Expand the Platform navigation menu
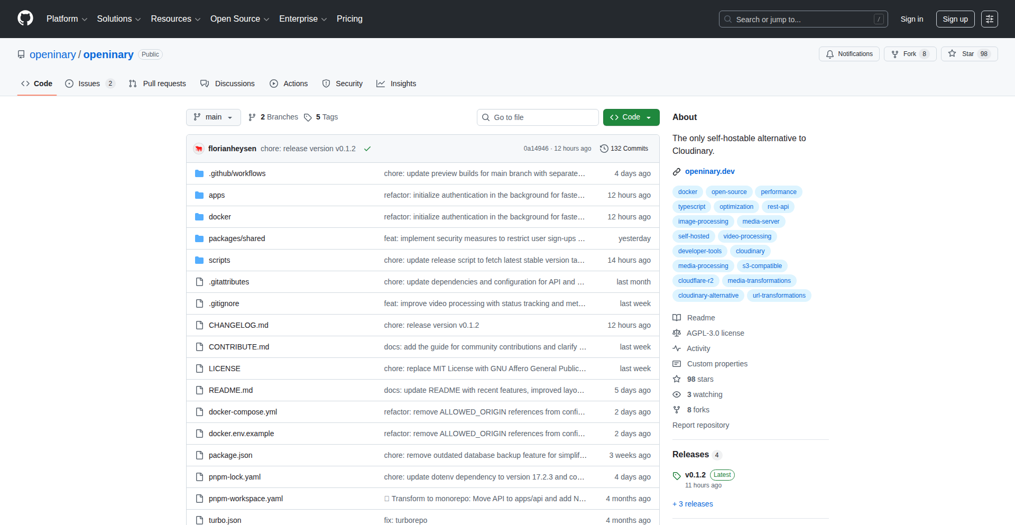This screenshot has width=1015, height=525. coord(67,19)
